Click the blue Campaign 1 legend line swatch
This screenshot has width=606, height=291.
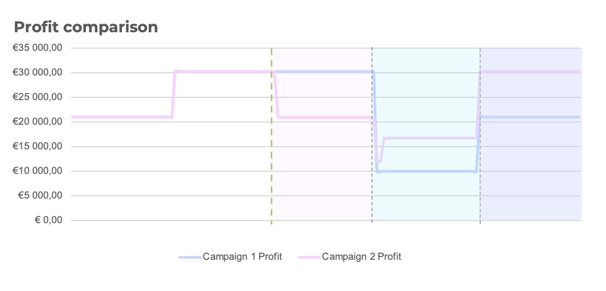190,257
